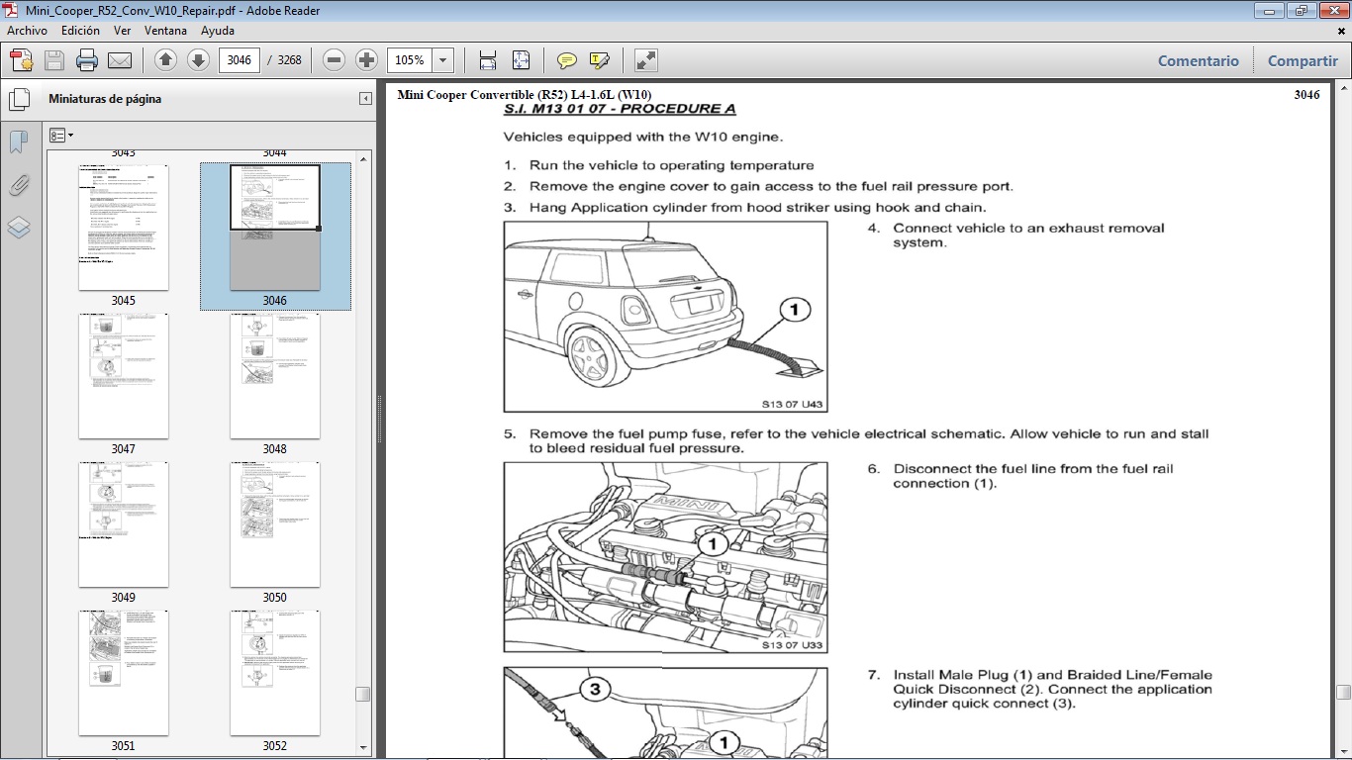Enter full screen reading mode
The width and height of the screenshot is (1352, 760).
[645, 60]
